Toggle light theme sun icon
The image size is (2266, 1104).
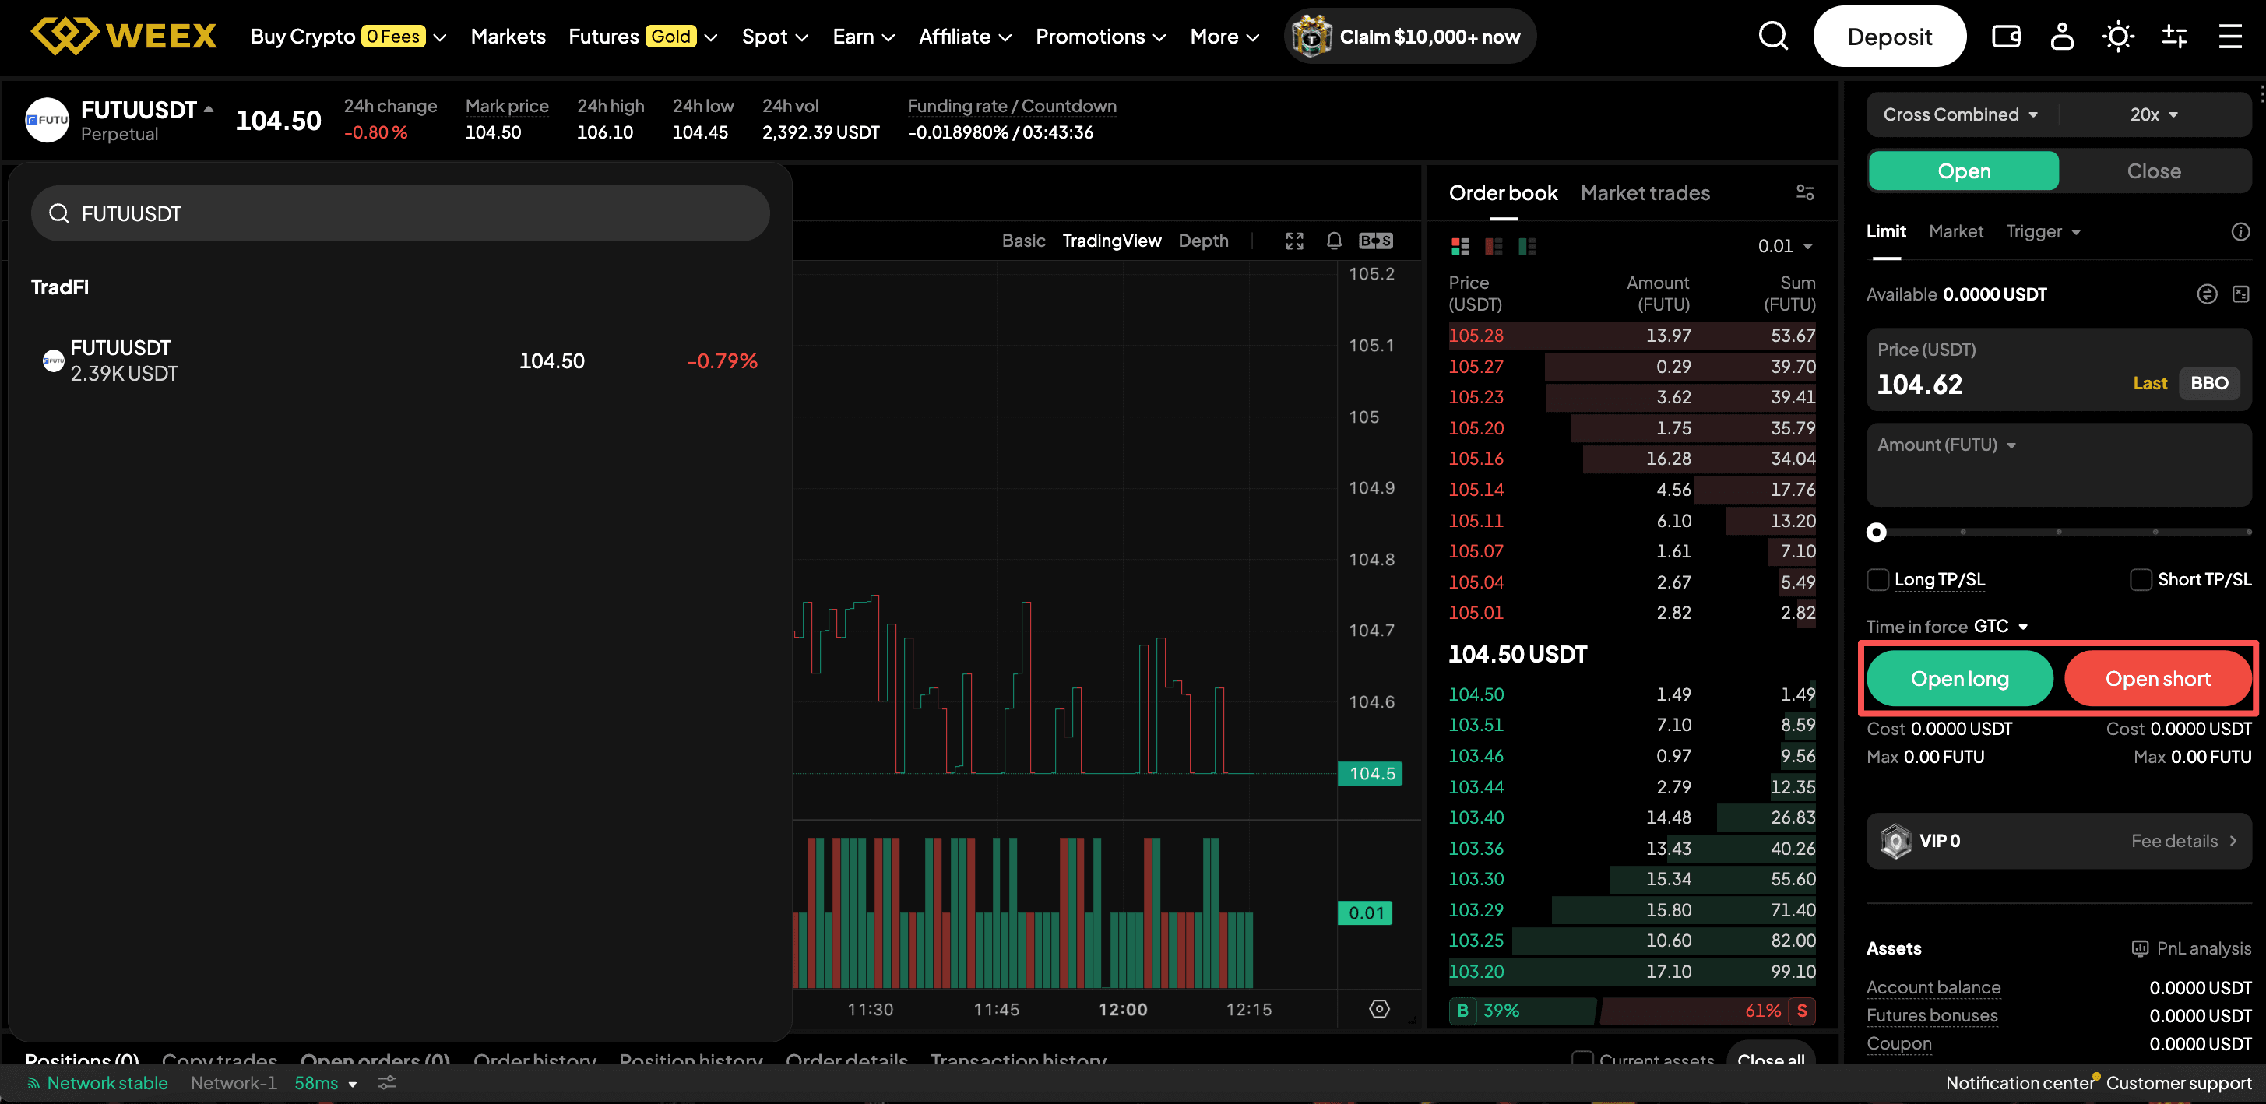pyautogui.click(x=2117, y=36)
